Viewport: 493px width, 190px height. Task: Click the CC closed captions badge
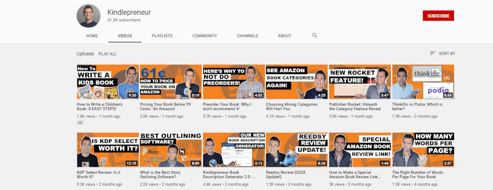coord(80,123)
